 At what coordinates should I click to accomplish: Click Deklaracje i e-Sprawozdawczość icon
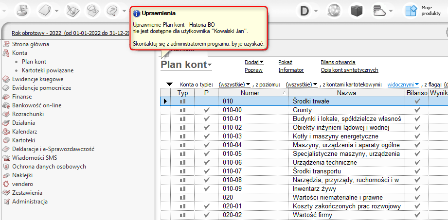point(5,149)
